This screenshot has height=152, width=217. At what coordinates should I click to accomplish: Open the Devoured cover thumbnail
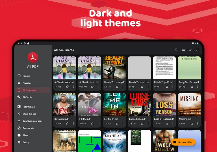pos(65,104)
